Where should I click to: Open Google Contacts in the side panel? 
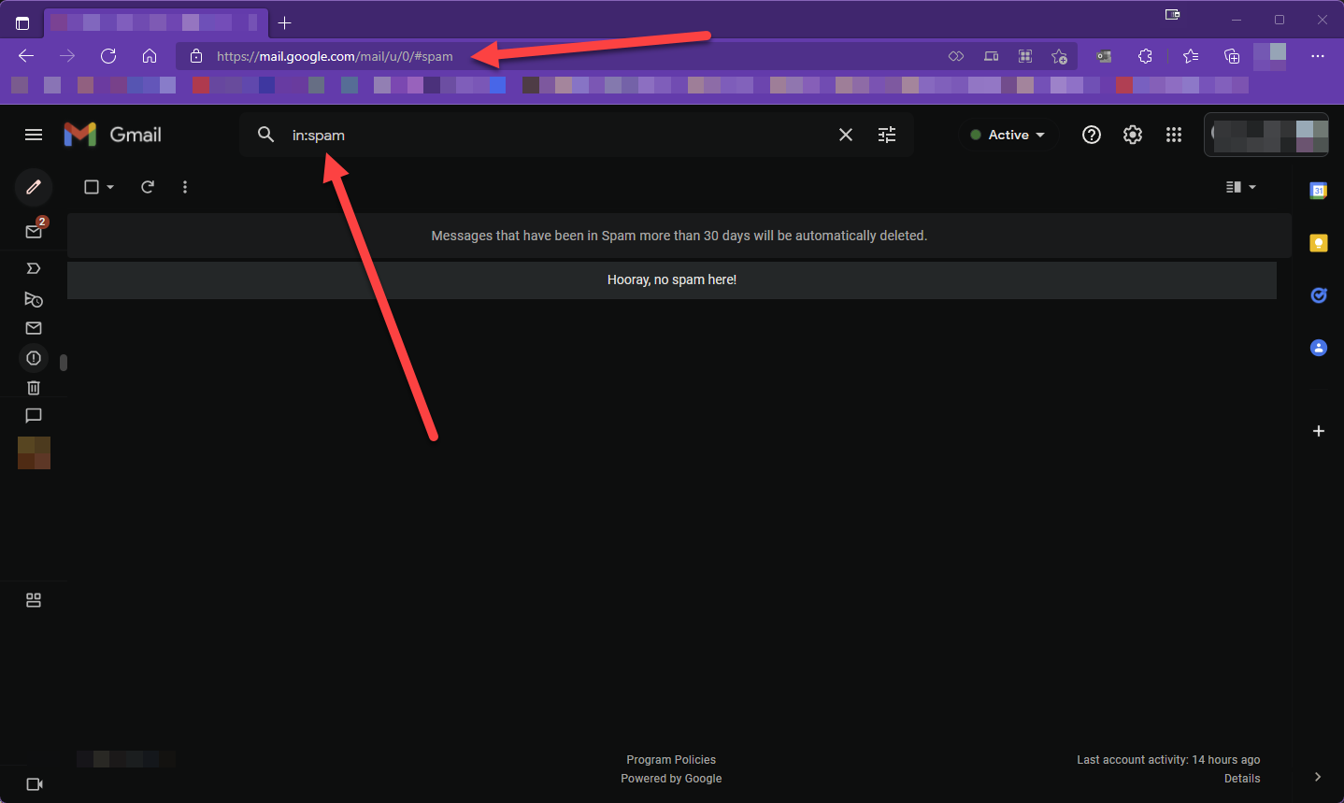pyautogui.click(x=1318, y=347)
